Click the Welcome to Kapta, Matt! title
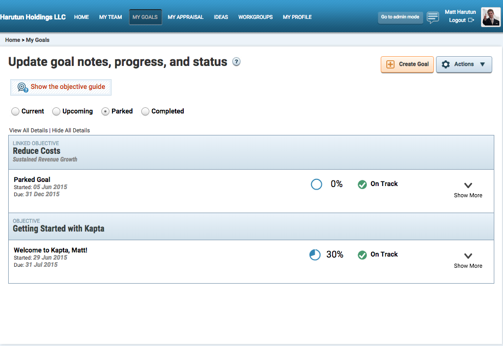Image resolution: width=503 pixels, height=346 pixels. pos(51,250)
